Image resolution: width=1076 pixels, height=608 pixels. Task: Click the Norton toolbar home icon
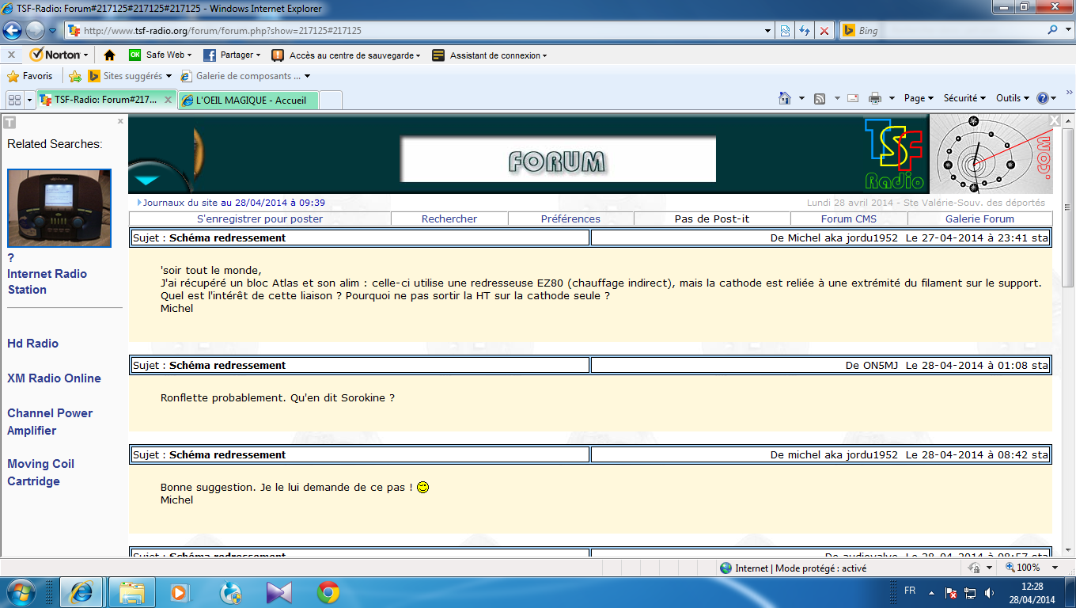(110, 55)
